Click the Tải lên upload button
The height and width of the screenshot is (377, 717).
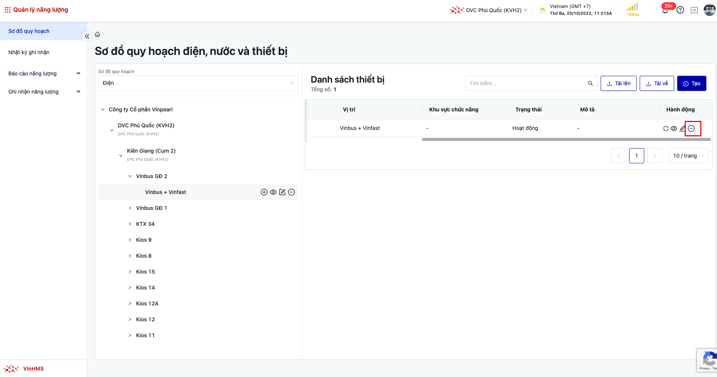tap(618, 83)
